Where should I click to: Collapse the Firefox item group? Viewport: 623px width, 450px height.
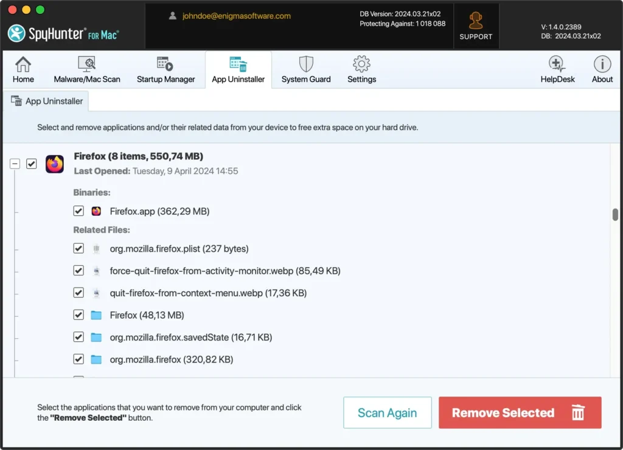15,164
